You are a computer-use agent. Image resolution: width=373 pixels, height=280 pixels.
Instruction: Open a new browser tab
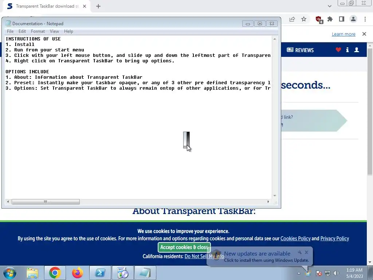[x=98, y=6]
